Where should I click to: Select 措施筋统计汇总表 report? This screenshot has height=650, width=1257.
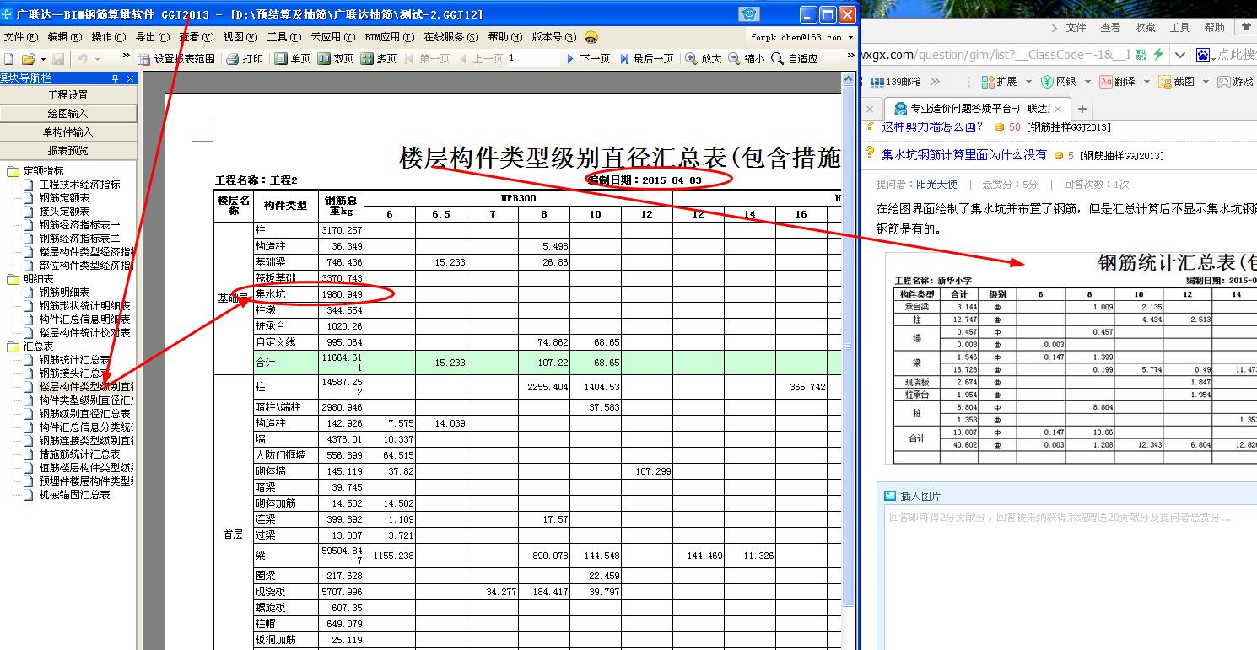79,454
